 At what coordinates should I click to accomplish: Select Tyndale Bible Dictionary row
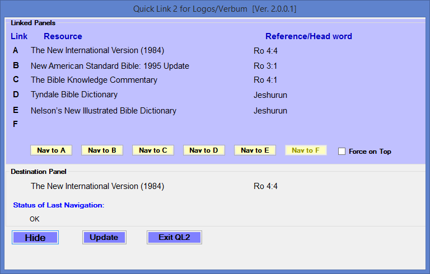[x=74, y=95]
